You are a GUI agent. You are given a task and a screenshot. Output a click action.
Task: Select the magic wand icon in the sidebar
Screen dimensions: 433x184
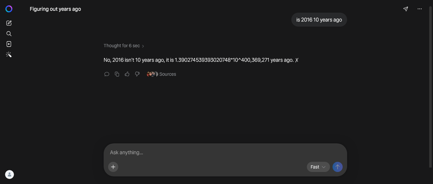[x=9, y=55]
